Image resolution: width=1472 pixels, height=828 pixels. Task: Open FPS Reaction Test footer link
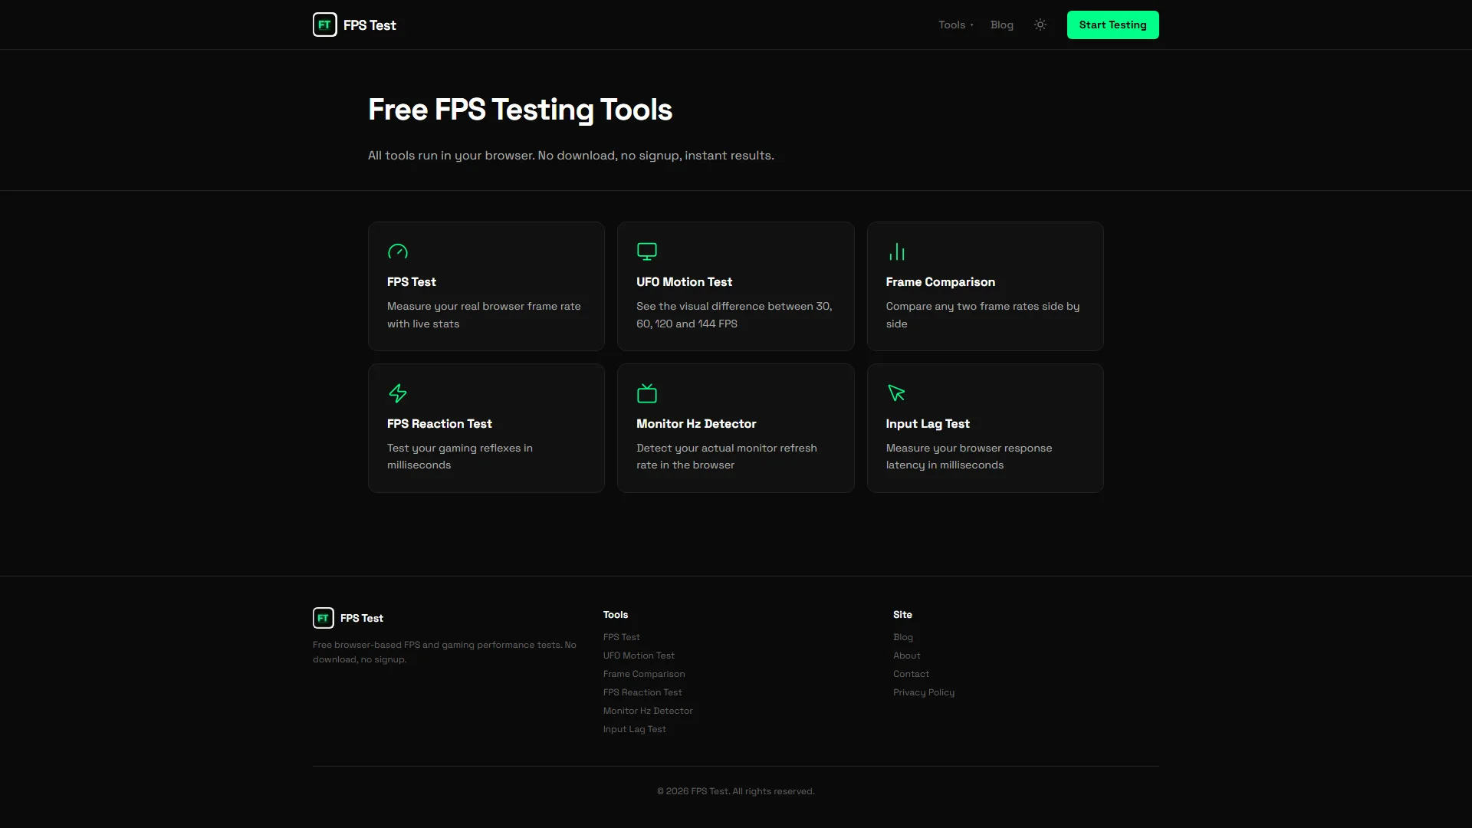point(642,692)
